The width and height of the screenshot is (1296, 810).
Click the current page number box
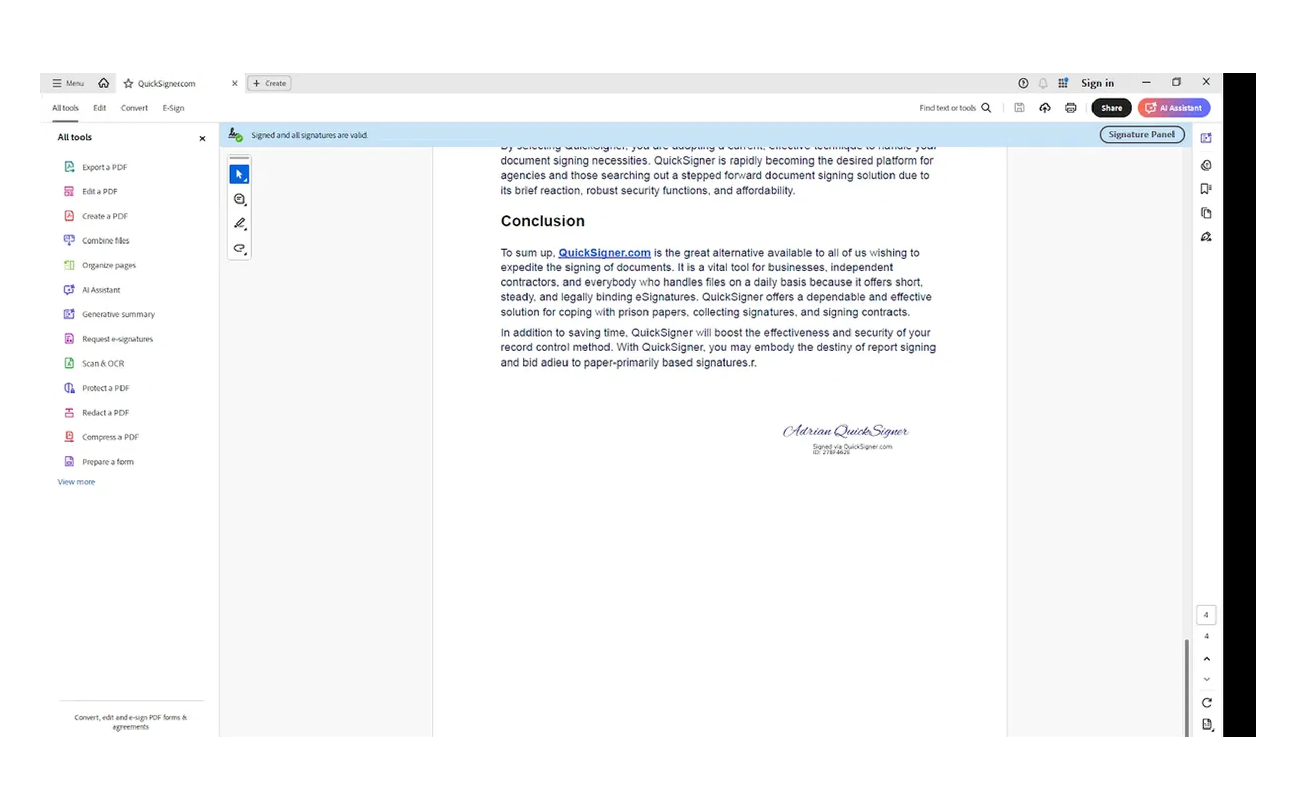pos(1206,615)
